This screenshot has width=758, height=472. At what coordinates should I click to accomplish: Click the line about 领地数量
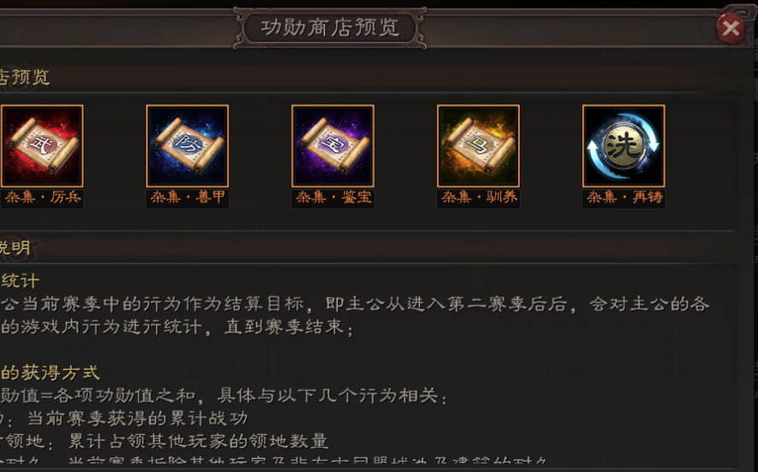pos(165,441)
